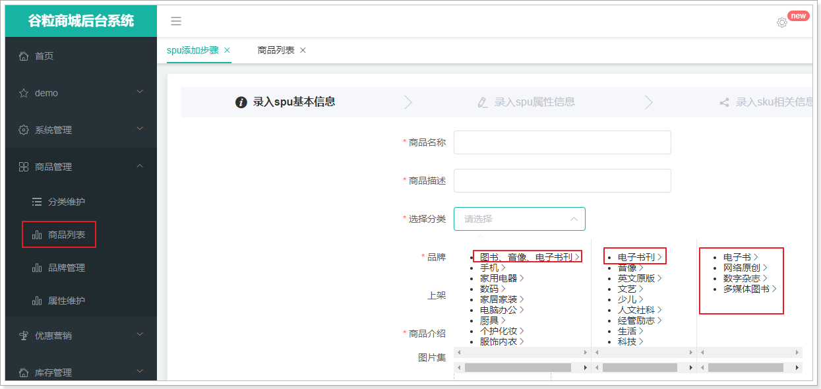Screen dimensions: 821x389
Task: Click the grid icon beside 商品管理
Action: [24, 167]
